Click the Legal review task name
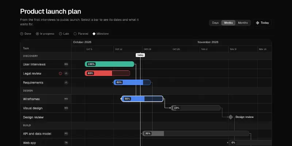292x146 pixels. pyautogui.click(x=32, y=73)
